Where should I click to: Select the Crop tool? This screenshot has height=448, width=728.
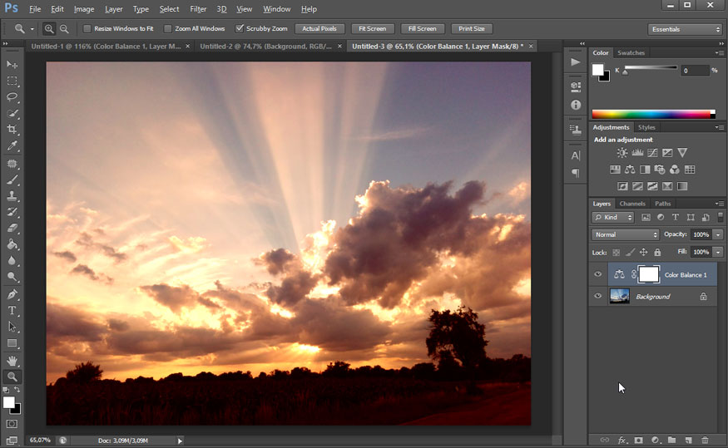pyautogui.click(x=12, y=130)
